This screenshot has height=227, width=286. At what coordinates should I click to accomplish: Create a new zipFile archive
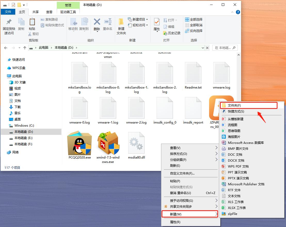click(232, 214)
